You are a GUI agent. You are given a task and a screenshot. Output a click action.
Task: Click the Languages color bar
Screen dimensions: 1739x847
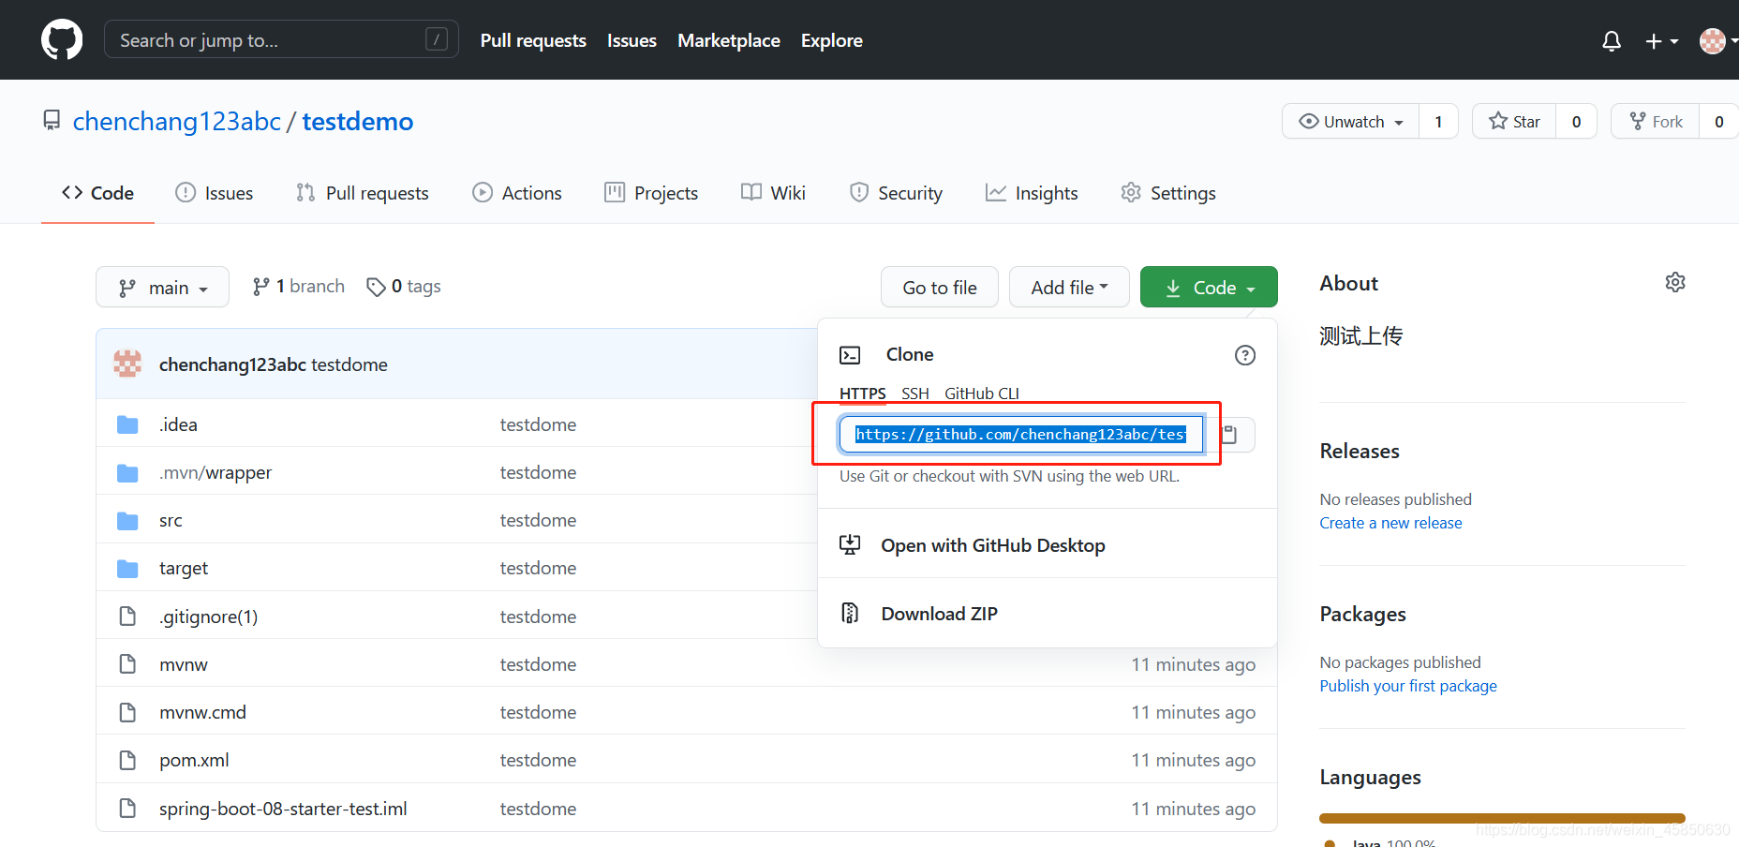click(1502, 818)
